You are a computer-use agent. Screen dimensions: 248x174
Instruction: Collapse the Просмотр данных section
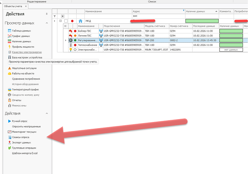click(47, 23)
